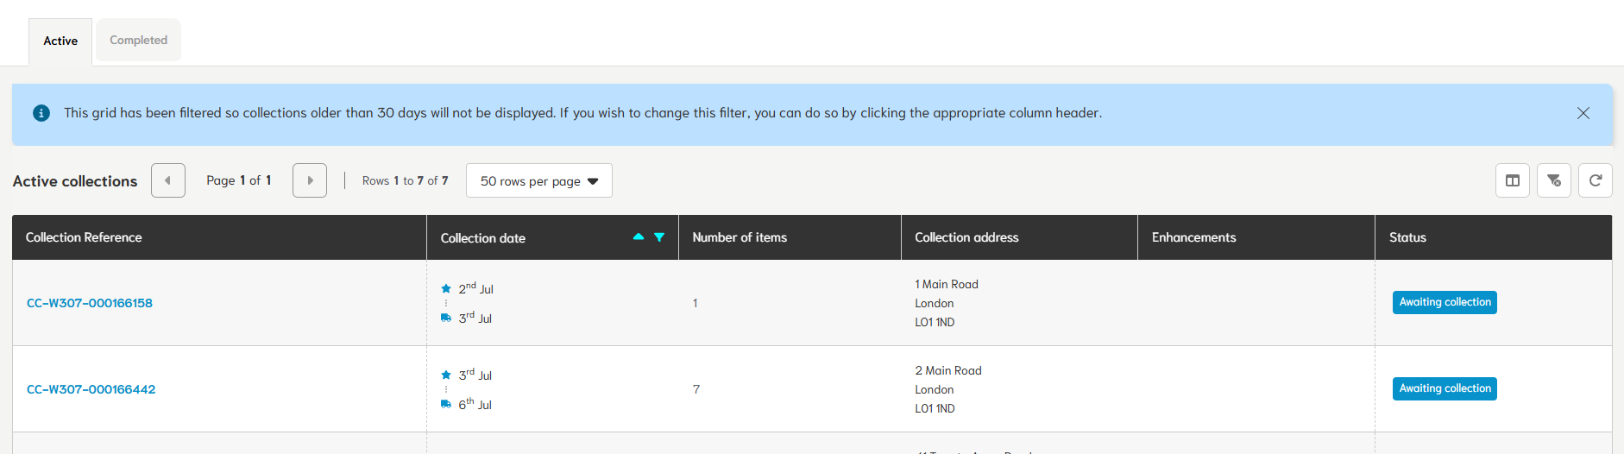
Task: Go to previous page arrow
Action: [168, 180]
